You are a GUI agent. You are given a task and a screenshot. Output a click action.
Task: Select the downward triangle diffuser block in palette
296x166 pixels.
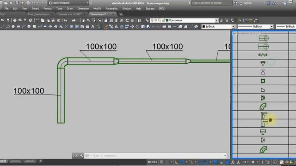pyautogui.click(x=263, y=64)
